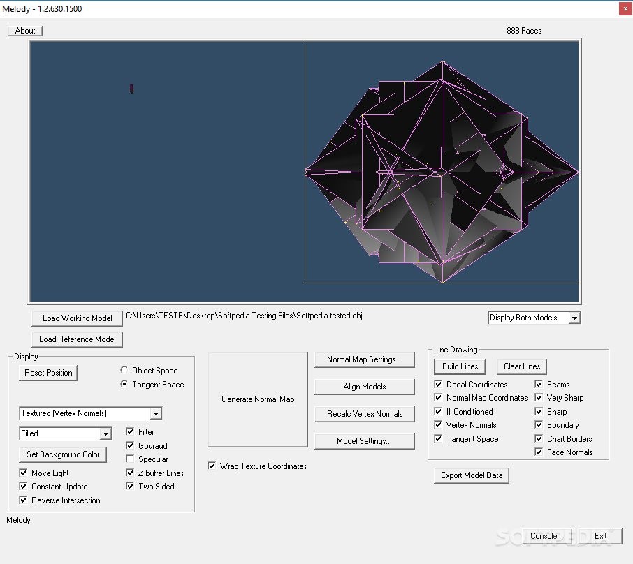Toggle Normal Map Coordinates checkbox
Screen dimensions: 633x564
(x=438, y=397)
